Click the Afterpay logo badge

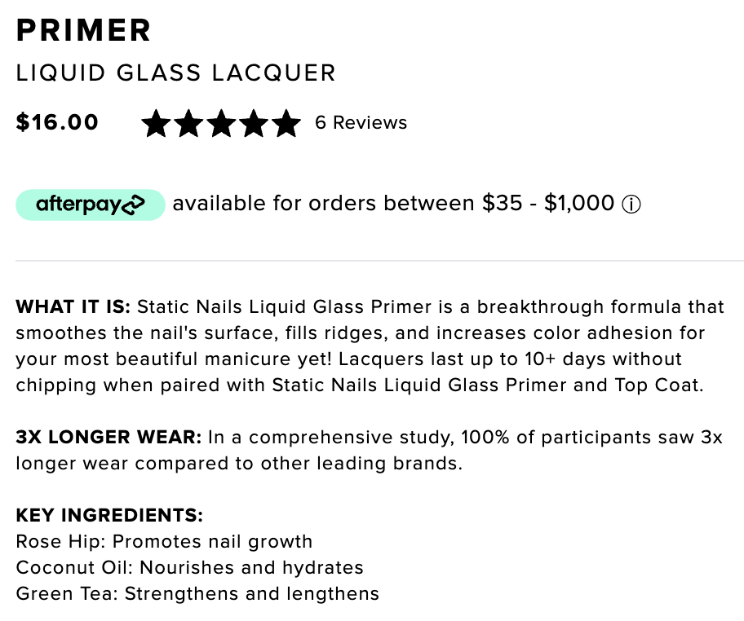tap(91, 205)
